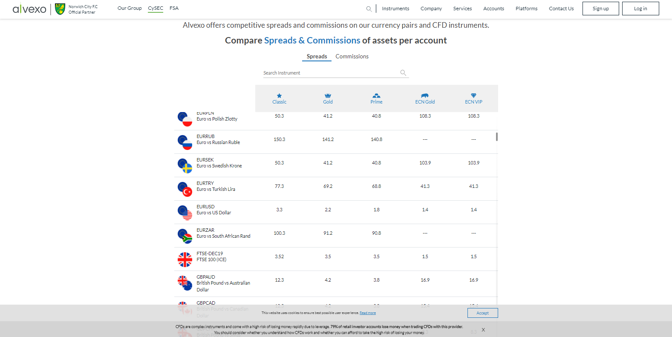This screenshot has width=672, height=337.
Task: Open the Our Group menu
Action: [x=130, y=8]
